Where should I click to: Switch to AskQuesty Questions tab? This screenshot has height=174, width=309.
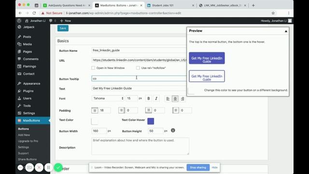pyautogui.click(x=67, y=5)
